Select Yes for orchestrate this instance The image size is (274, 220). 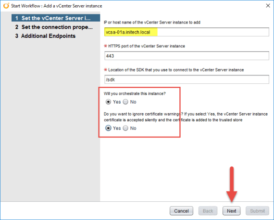click(108, 102)
